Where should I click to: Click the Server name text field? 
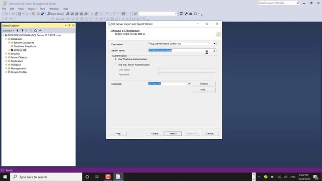(180, 50)
